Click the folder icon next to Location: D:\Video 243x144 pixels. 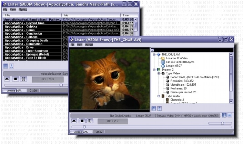pyautogui.click(x=163, y=58)
